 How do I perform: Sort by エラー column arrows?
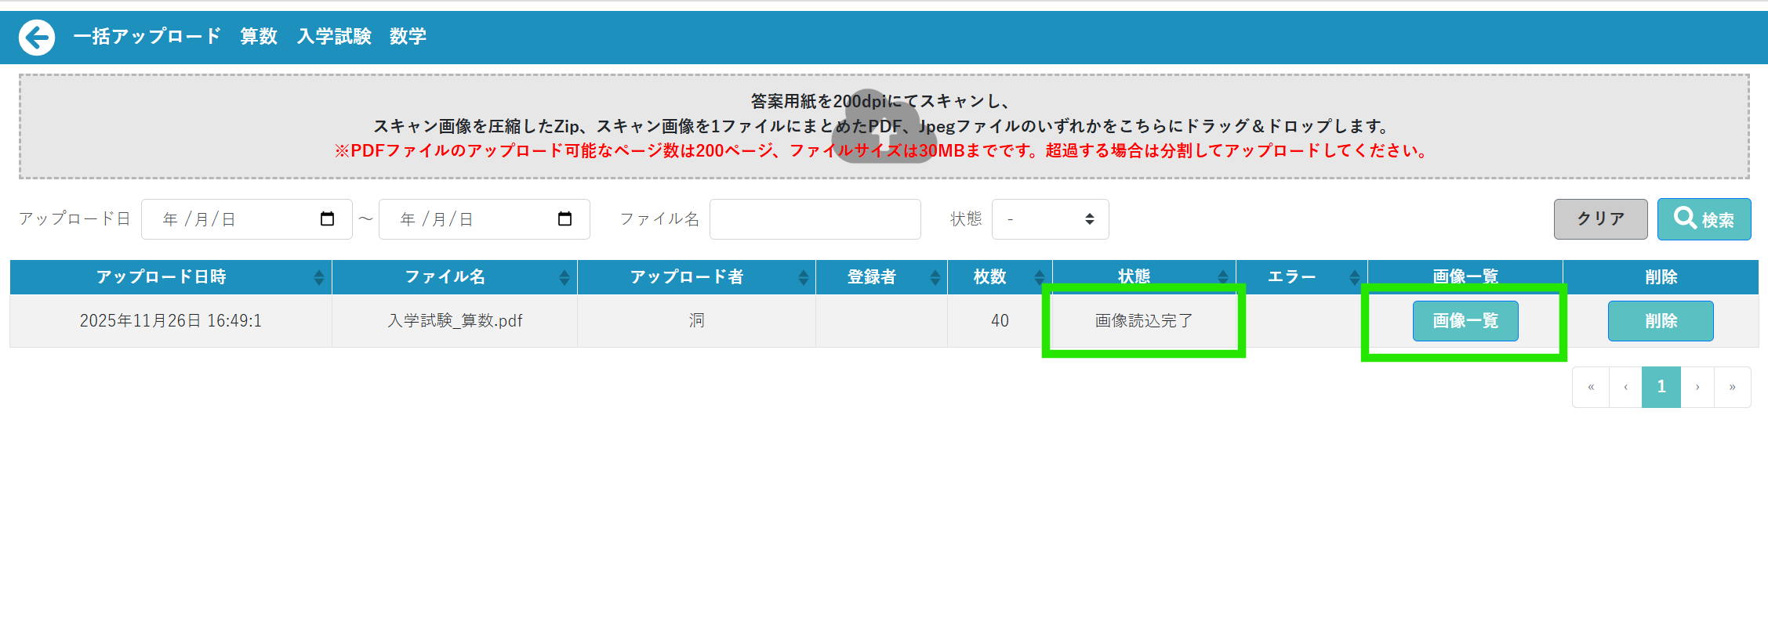[1354, 277]
